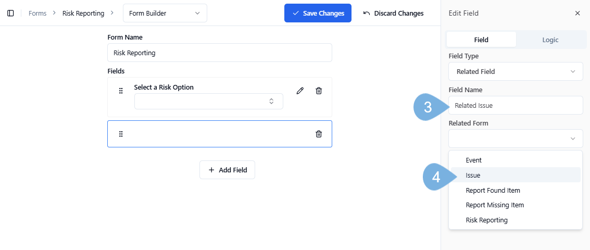
Task: Delete the empty second field
Action: (319, 134)
